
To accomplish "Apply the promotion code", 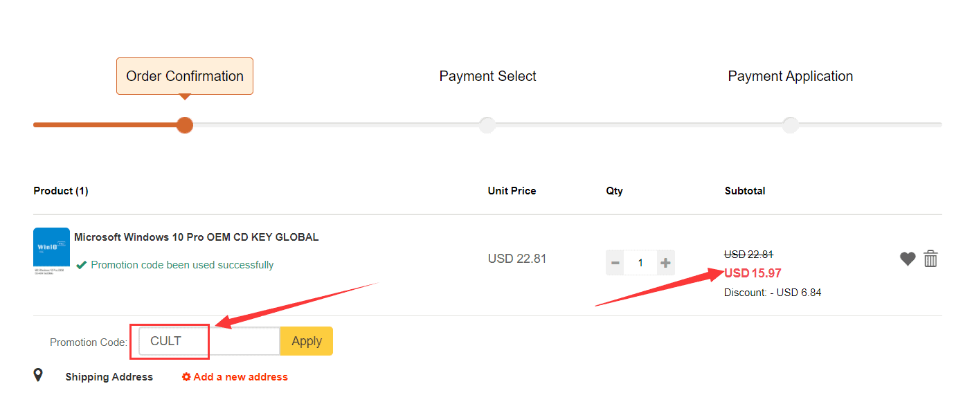I will click(307, 341).
